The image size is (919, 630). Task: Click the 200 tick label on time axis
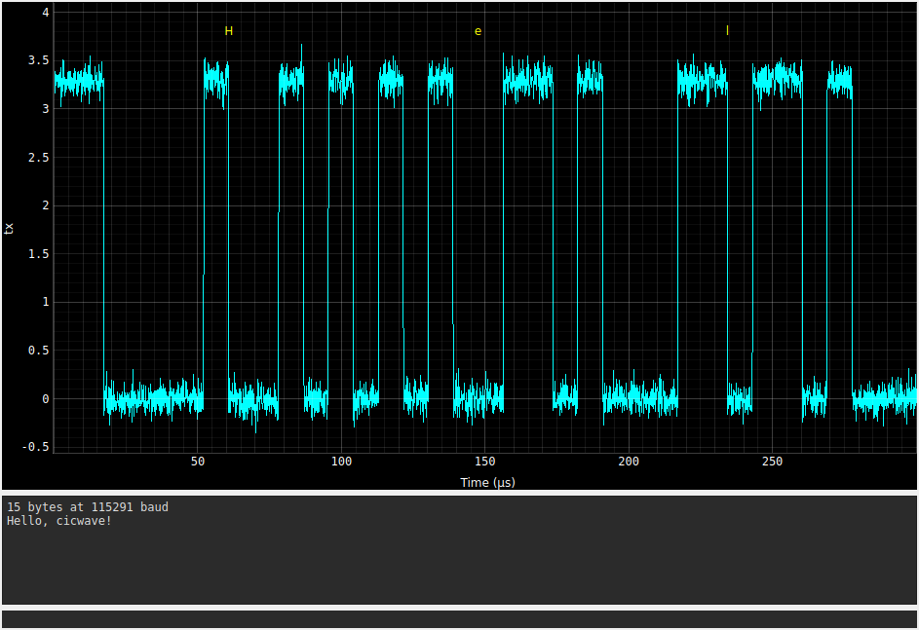coord(629,462)
